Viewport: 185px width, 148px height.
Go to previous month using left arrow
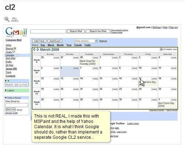[34, 50]
